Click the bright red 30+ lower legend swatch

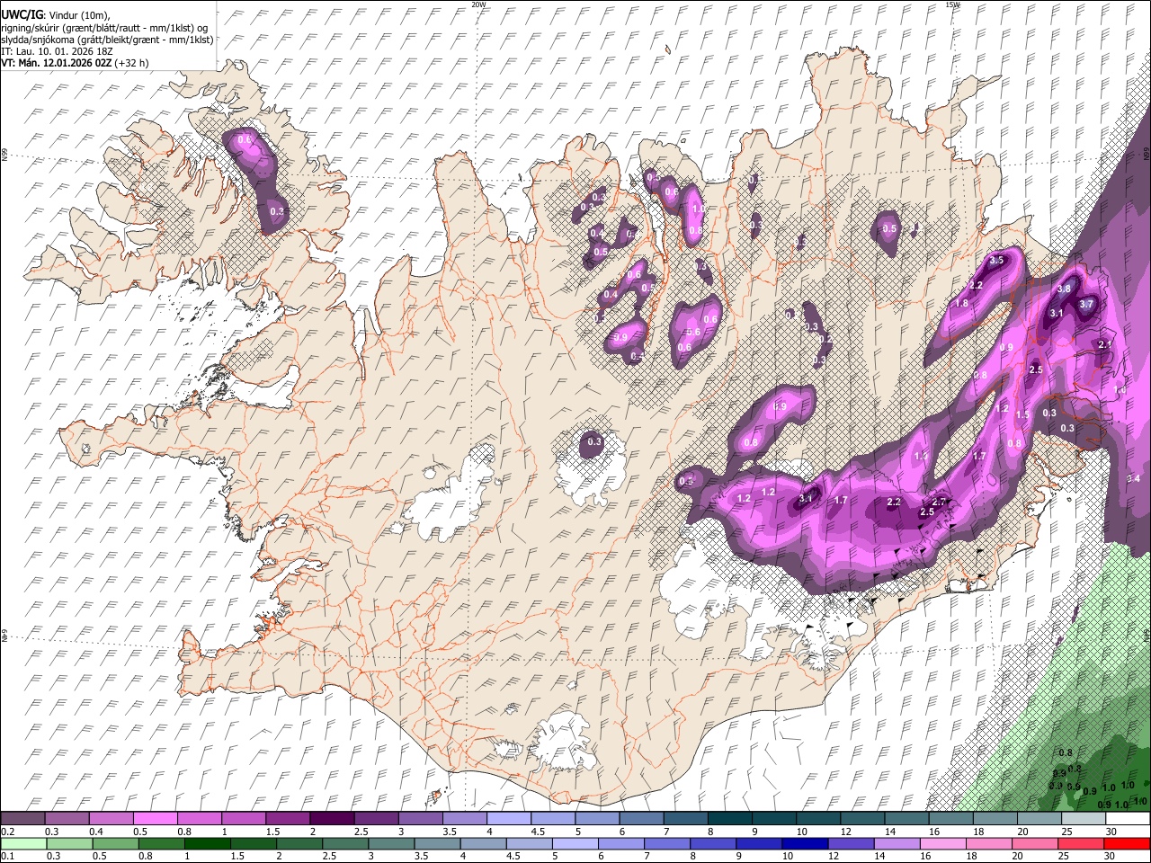(1127, 843)
